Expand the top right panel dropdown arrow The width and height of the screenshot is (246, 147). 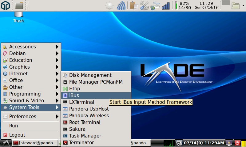coord(243,6)
